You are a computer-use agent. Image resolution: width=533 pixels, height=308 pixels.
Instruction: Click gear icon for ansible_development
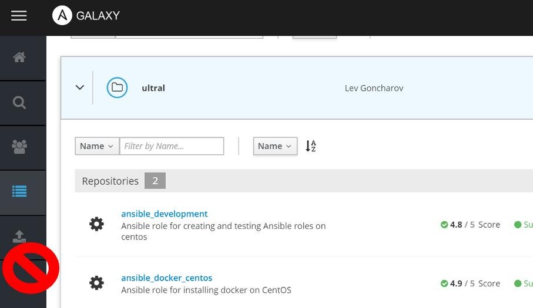coord(96,224)
